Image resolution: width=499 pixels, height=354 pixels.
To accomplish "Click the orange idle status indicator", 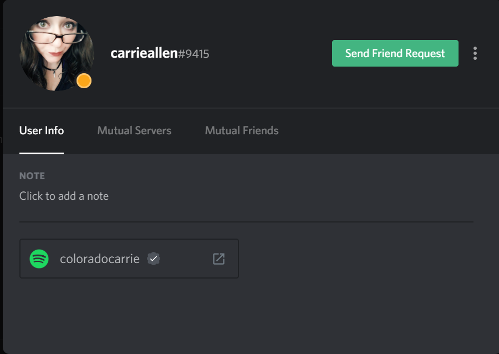I will pyautogui.click(x=84, y=81).
